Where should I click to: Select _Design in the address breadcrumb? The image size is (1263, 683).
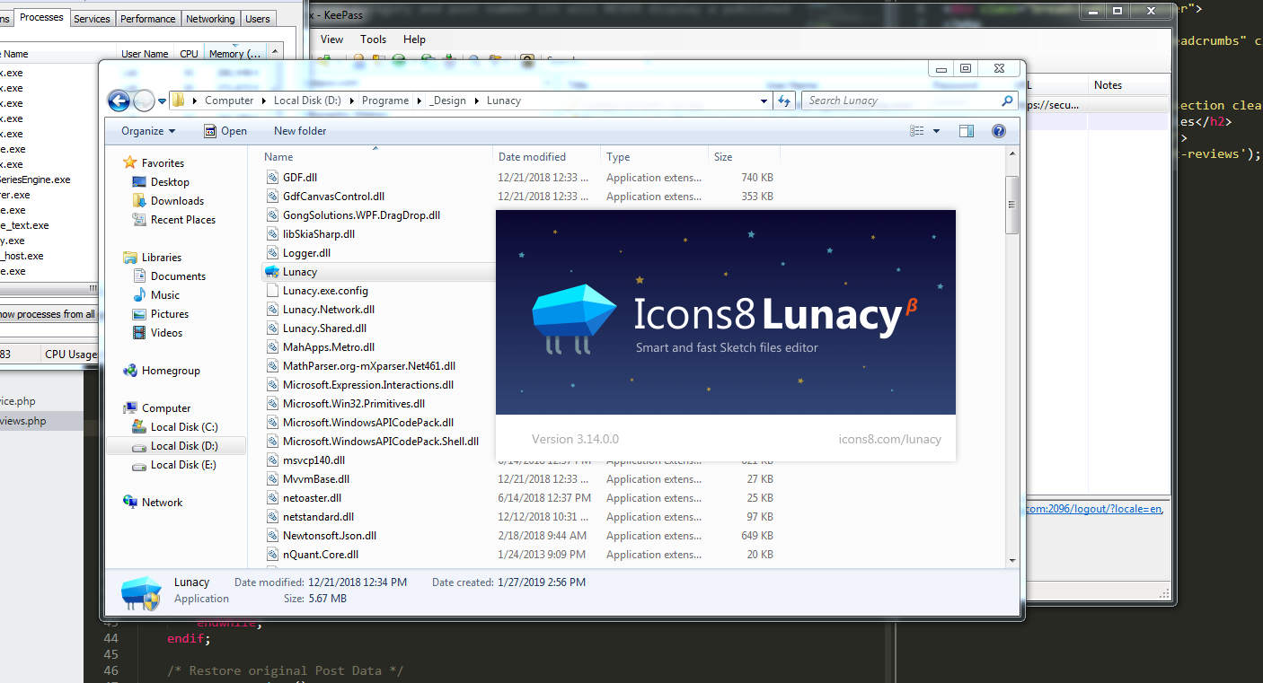coord(447,101)
